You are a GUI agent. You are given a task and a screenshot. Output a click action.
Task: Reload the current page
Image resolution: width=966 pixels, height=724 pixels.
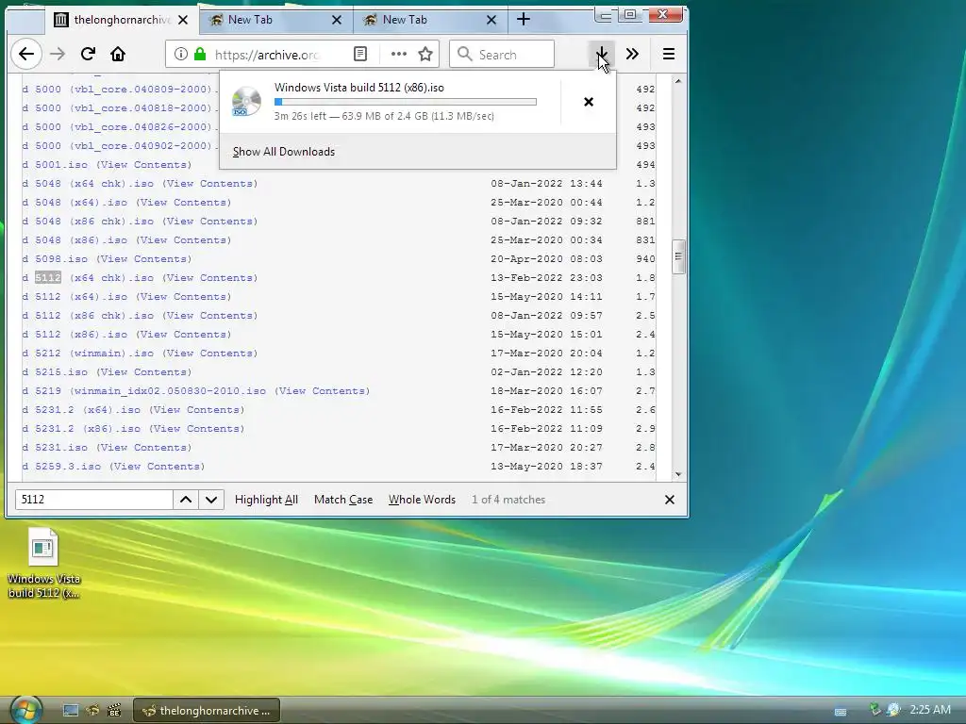(88, 54)
